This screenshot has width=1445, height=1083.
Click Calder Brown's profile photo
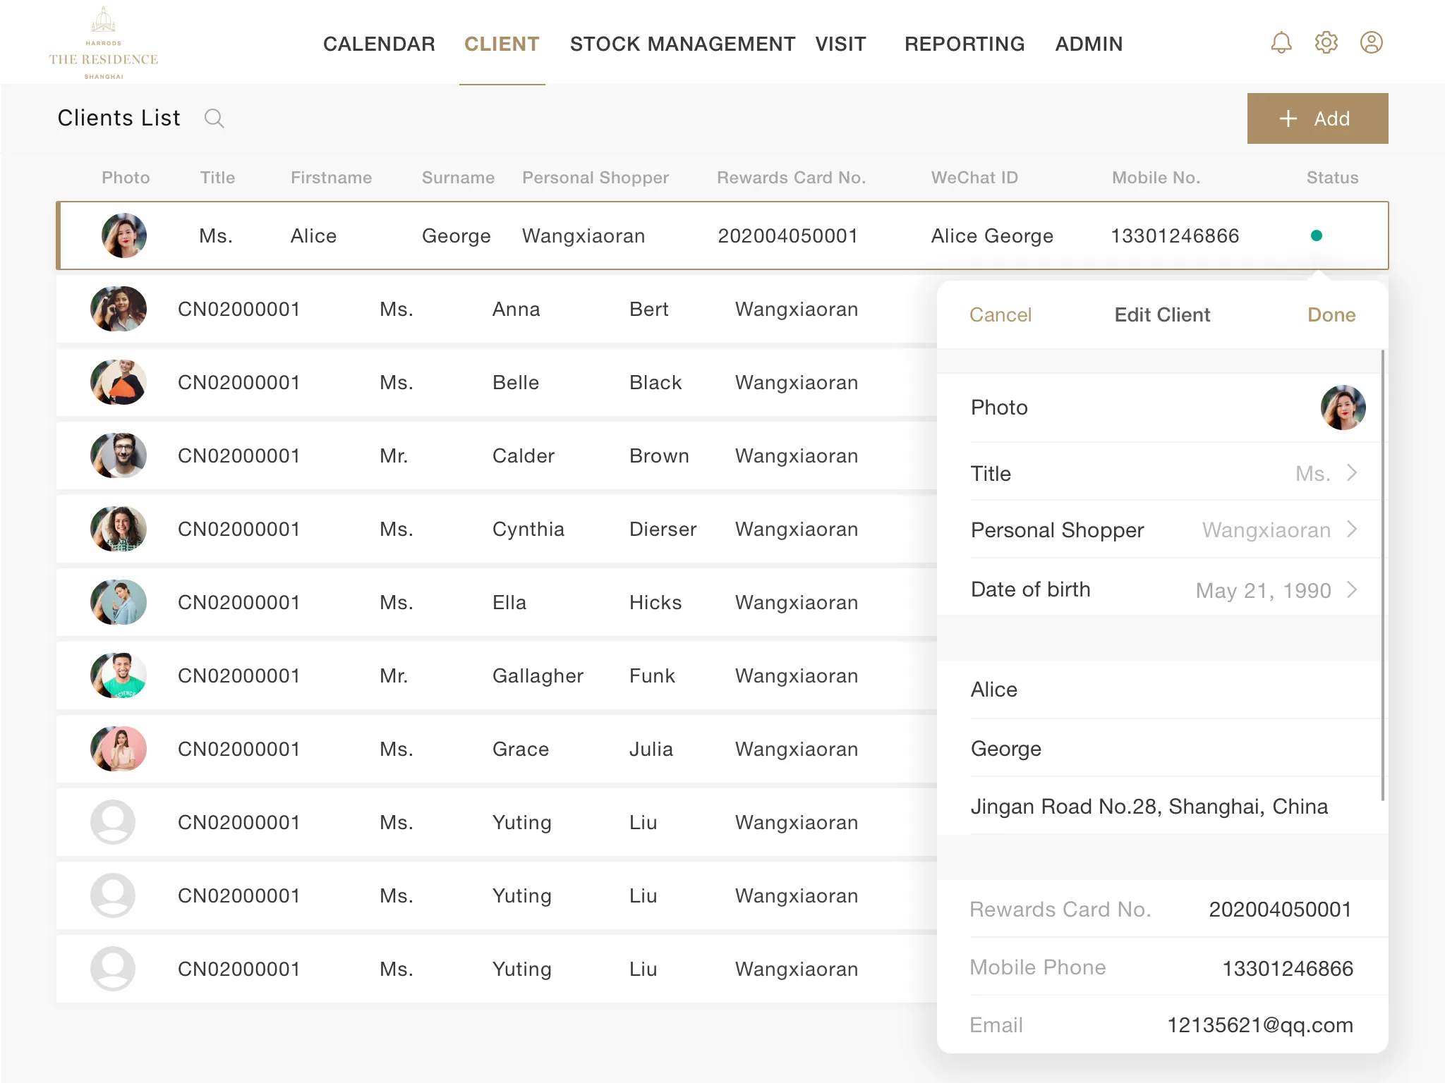pos(119,455)
